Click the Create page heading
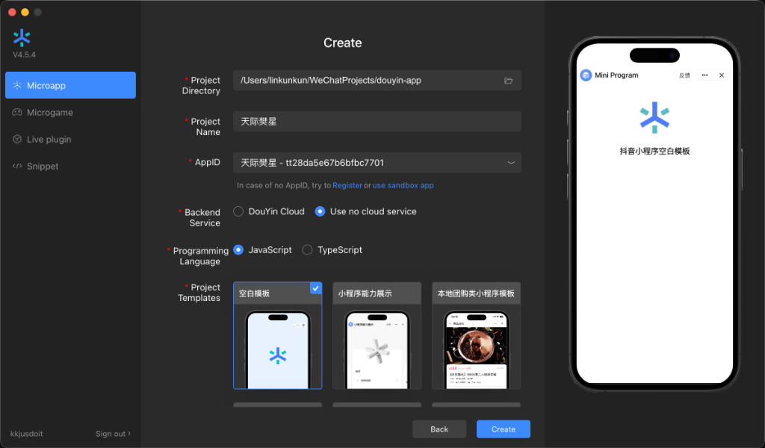 pyautogui.click(x=342, y=43)
